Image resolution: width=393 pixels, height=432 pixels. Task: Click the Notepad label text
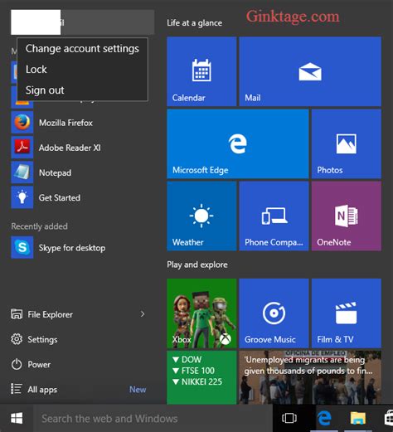click(56, 172)
